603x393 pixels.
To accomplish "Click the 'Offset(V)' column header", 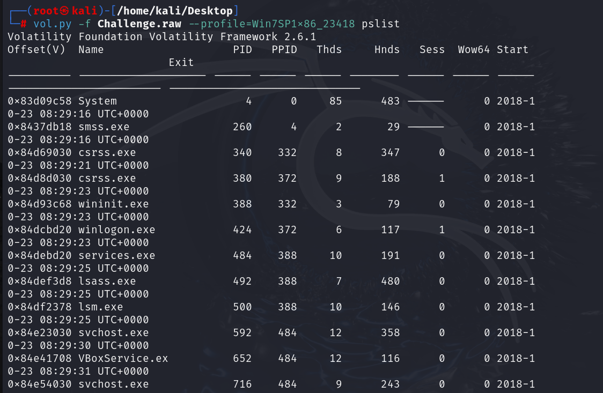I will click(36, 49).
